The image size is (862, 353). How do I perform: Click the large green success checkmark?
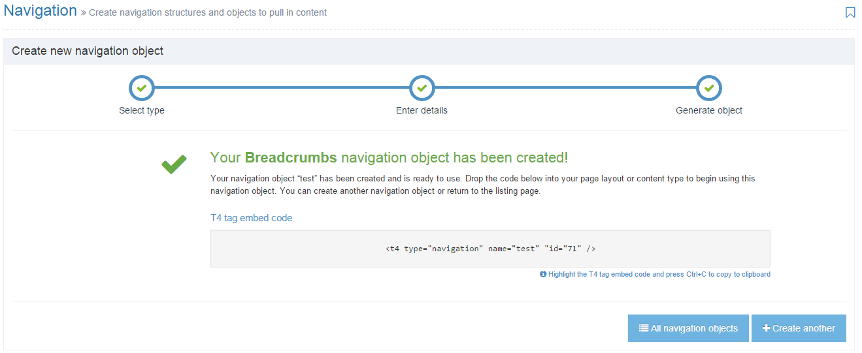(174, 164)
